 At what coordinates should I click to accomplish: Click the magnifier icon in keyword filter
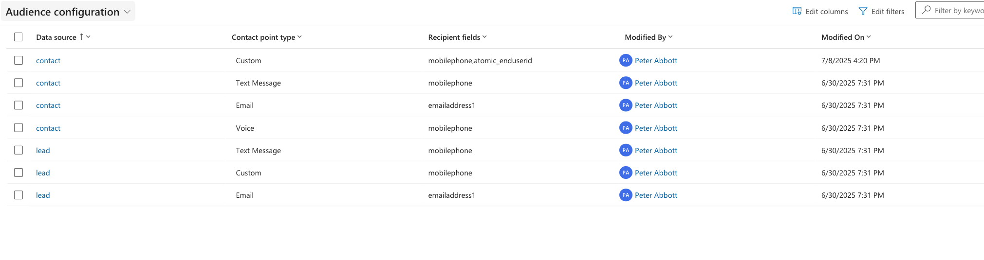pyautogui.click(x=927, y=10)
